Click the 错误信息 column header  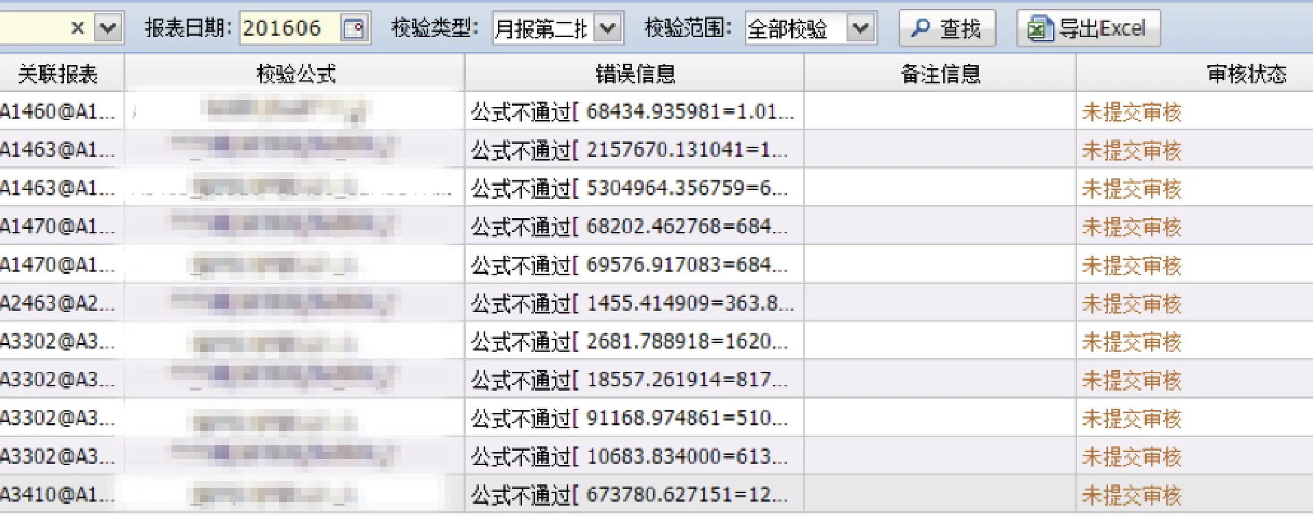point(635,73)
